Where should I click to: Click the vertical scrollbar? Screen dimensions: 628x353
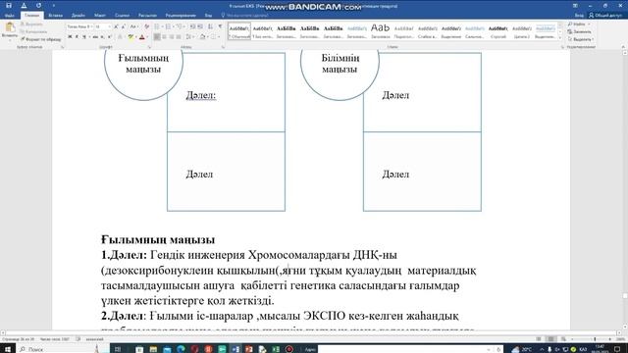[x=625, y=190]
